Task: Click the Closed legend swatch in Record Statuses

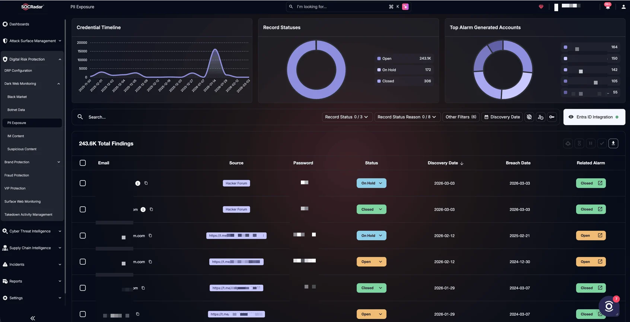Action: (379, 81)
